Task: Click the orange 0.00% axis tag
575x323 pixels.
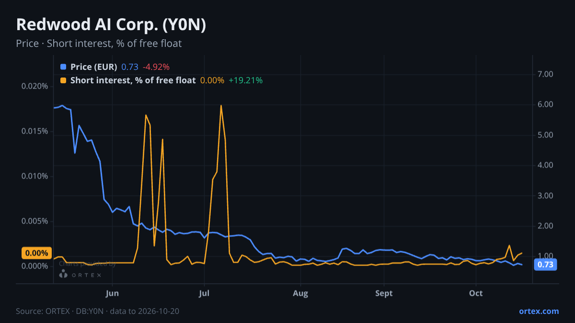Action: pos(36,253)
